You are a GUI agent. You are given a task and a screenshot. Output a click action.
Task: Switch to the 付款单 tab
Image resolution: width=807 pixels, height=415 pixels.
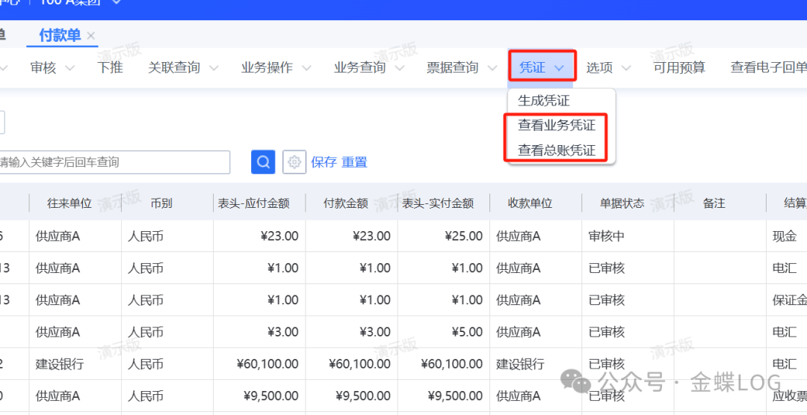(x=60, y=35)
